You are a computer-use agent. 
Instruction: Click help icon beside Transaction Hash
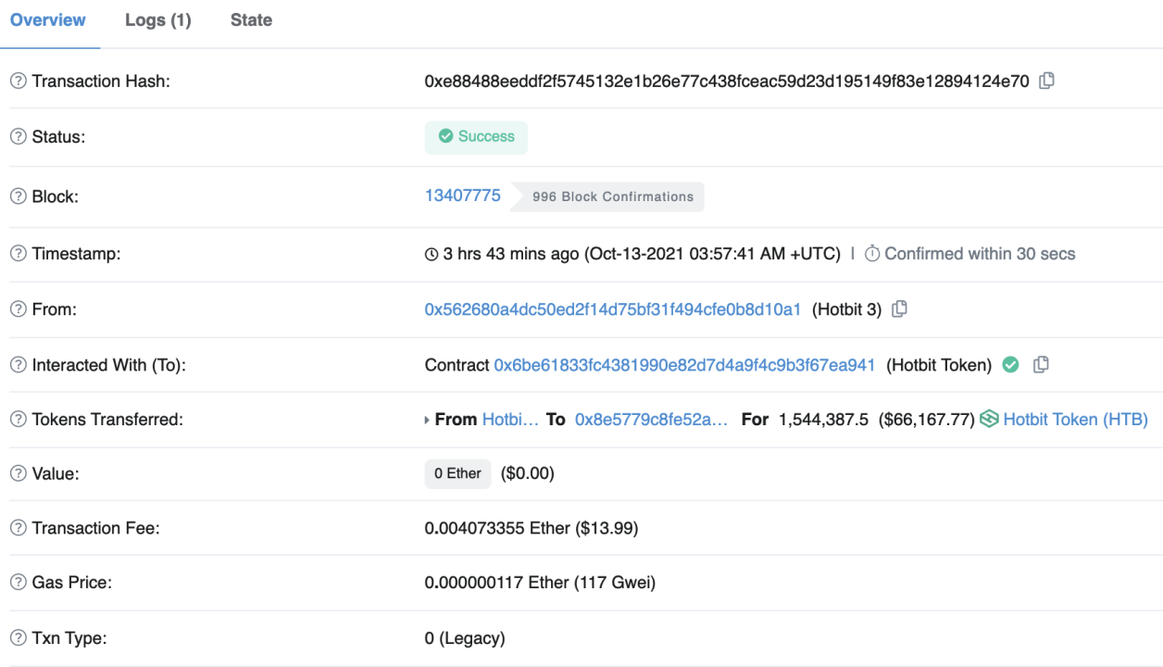[x=18, y=82]
